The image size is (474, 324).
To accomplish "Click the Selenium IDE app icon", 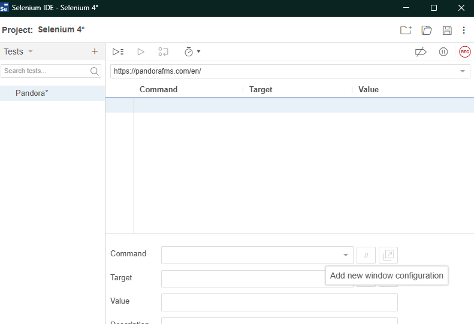I will 4,8.
